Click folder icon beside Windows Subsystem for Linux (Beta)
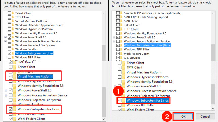Image resolution: width=218 pixels, height=122 pixels. [x=121, y=45]
